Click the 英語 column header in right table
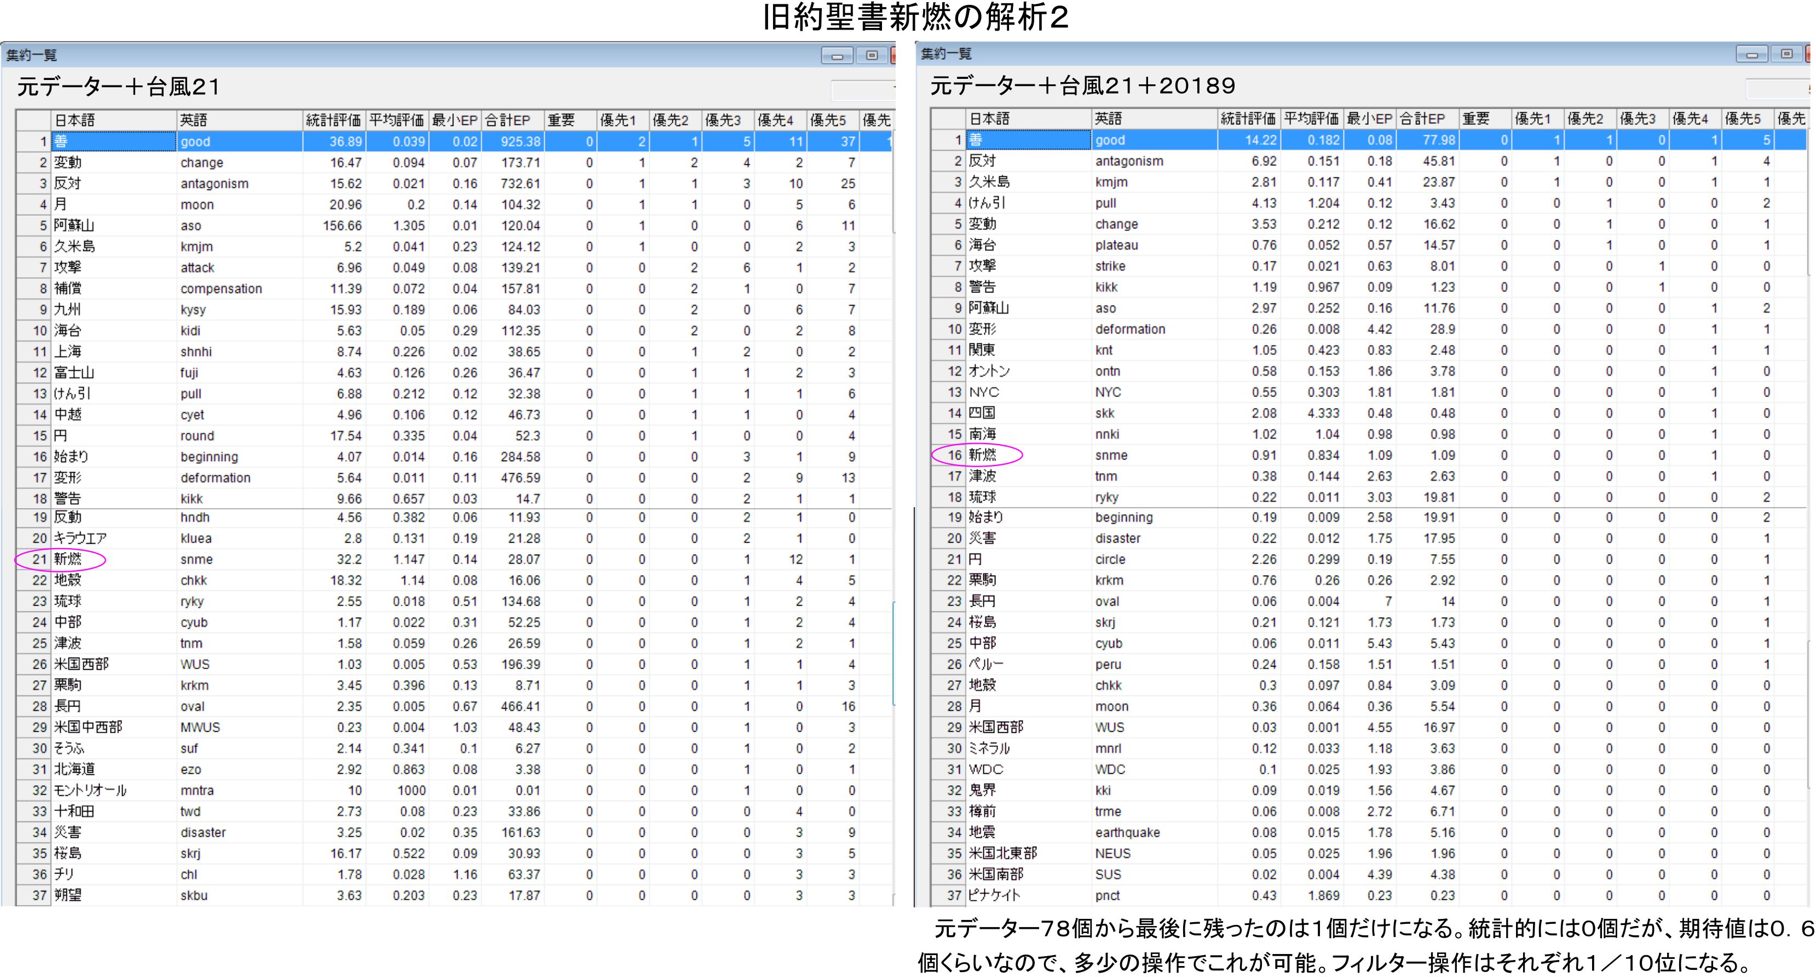Viewport: 1816px width, 977px height. pos(1108,118)
